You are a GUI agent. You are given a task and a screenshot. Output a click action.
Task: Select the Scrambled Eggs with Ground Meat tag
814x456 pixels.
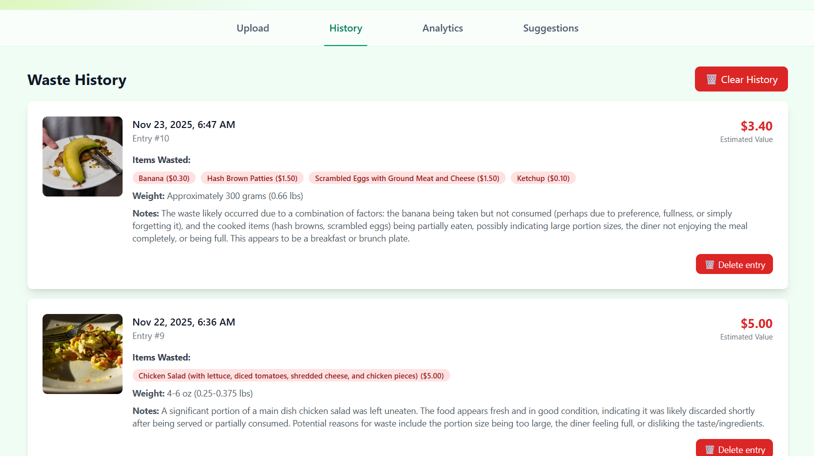tap(407, 178)
